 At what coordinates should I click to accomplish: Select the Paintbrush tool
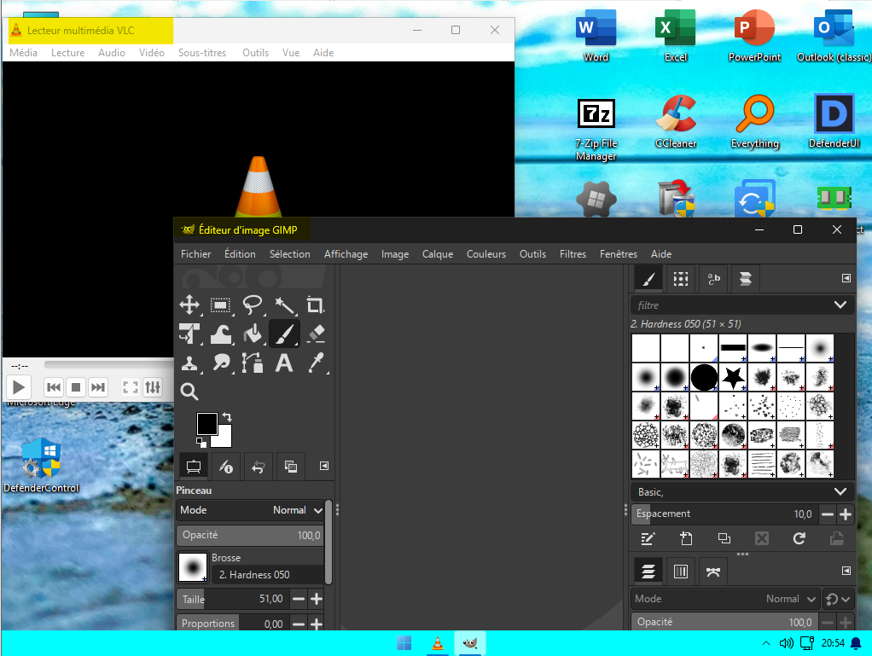[x=284, y=334]
